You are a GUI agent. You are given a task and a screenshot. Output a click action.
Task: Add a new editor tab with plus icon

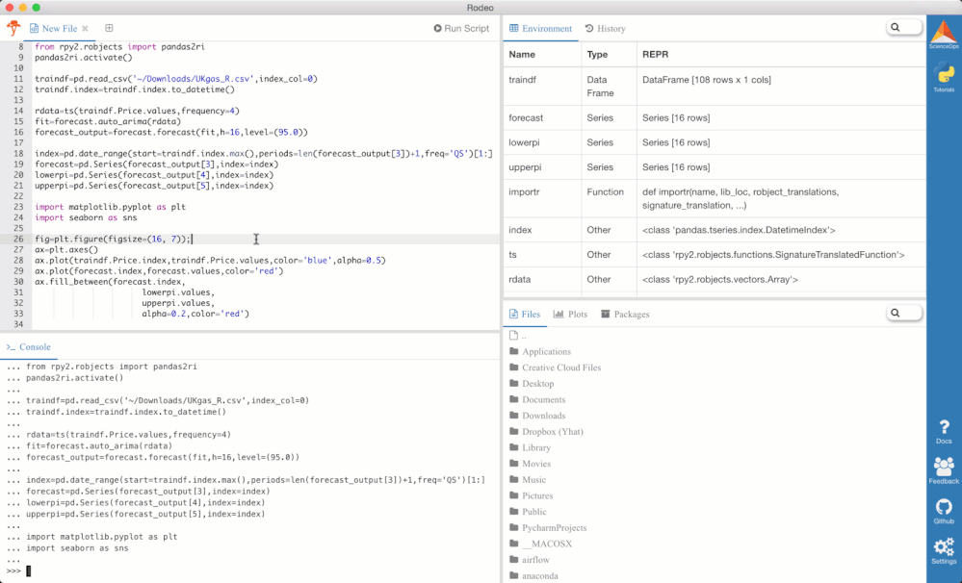tap(109, 28)
